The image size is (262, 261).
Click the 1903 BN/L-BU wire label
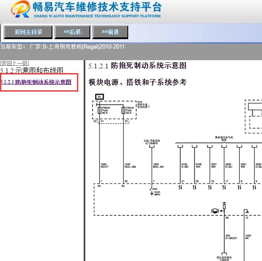158,166
